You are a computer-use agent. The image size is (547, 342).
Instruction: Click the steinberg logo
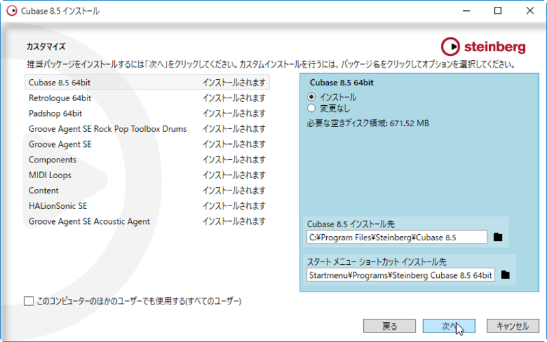[483, 46]
